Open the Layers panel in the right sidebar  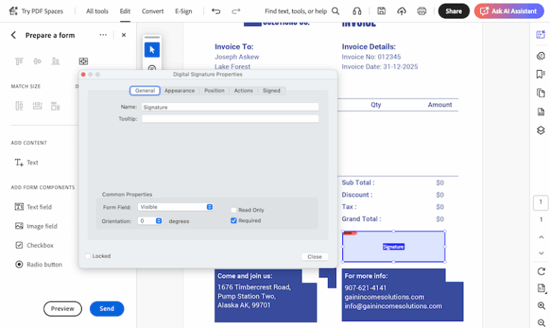pos(541,130)
